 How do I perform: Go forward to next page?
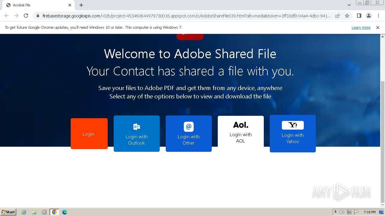tap(16, 16)
